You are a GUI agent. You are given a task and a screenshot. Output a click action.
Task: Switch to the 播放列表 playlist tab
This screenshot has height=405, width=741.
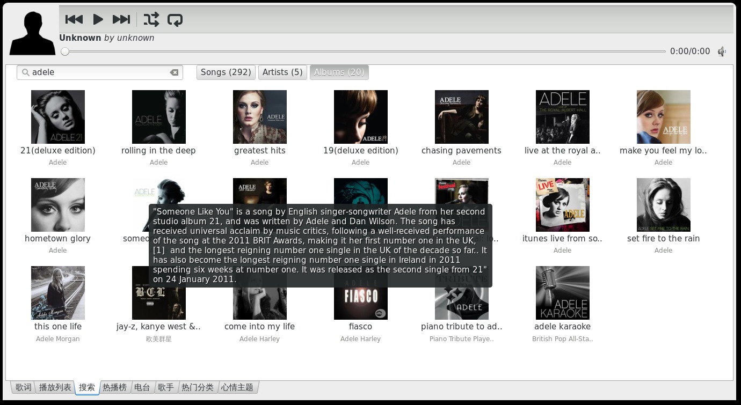point(55,387)
